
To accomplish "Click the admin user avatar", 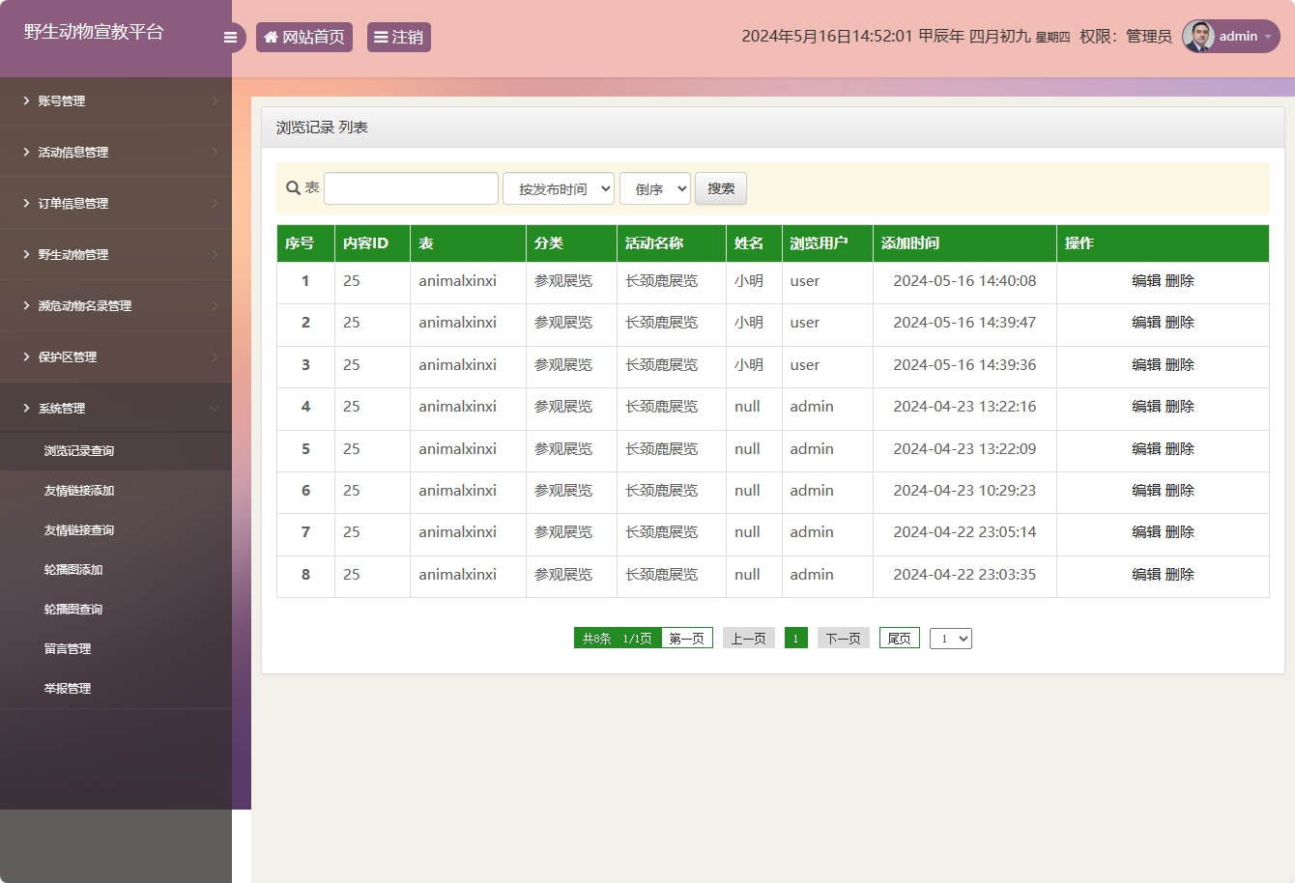I will [x=1198, y=37].
